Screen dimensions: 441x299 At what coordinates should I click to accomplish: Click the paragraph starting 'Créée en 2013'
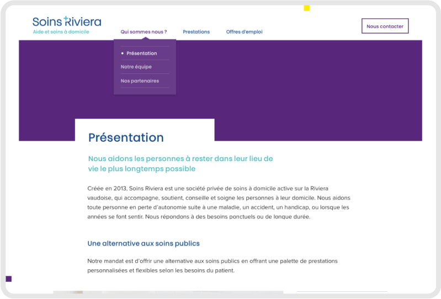click(219, 202)
